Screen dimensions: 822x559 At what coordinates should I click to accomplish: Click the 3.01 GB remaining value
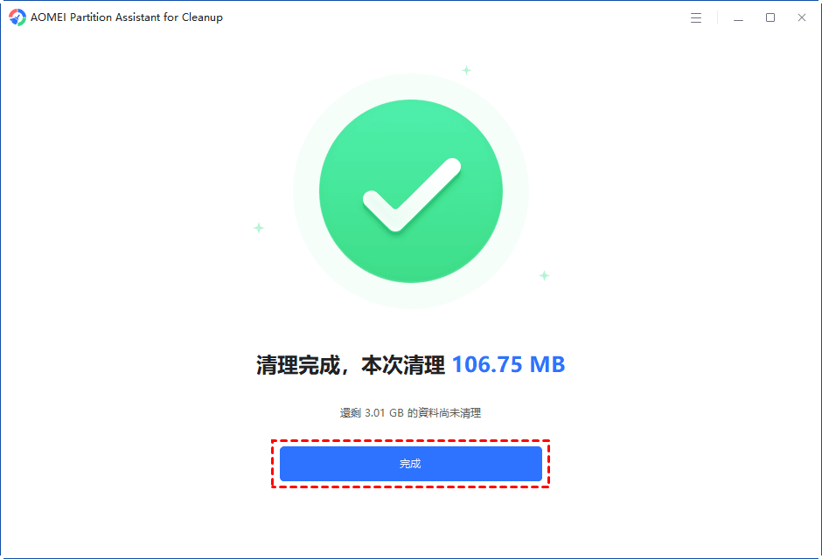pyautogui.click(x=384, y=413)
